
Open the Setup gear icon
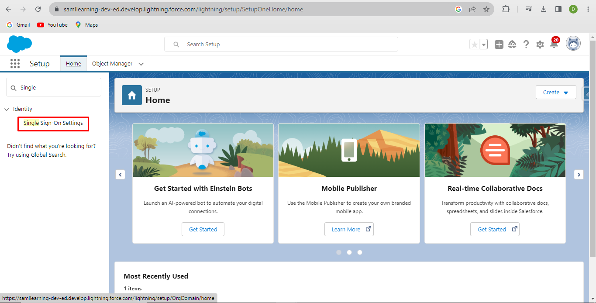[x=540, y=44]
